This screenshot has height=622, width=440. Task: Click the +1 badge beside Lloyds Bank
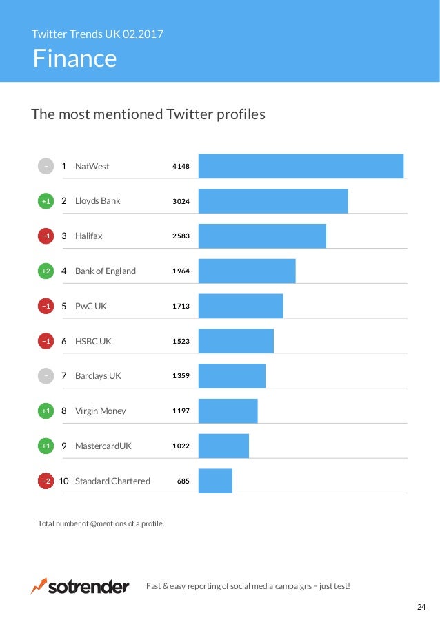click(x=46, y=201)
